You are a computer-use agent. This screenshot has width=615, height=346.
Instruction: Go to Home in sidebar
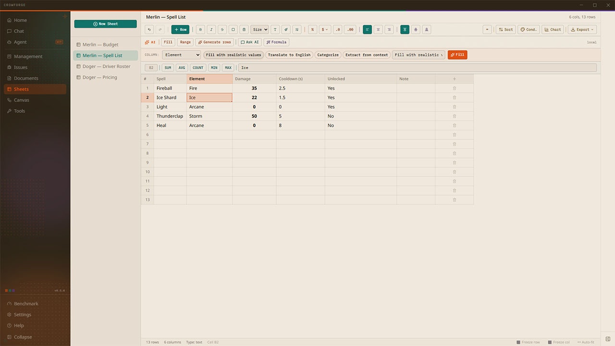[35, 20]
